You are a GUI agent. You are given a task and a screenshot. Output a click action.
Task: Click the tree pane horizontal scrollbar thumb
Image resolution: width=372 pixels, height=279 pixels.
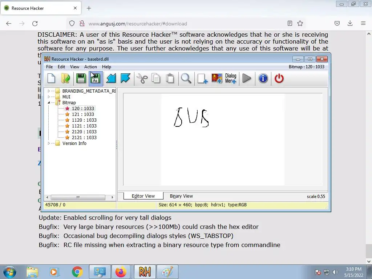pos(78,197)
